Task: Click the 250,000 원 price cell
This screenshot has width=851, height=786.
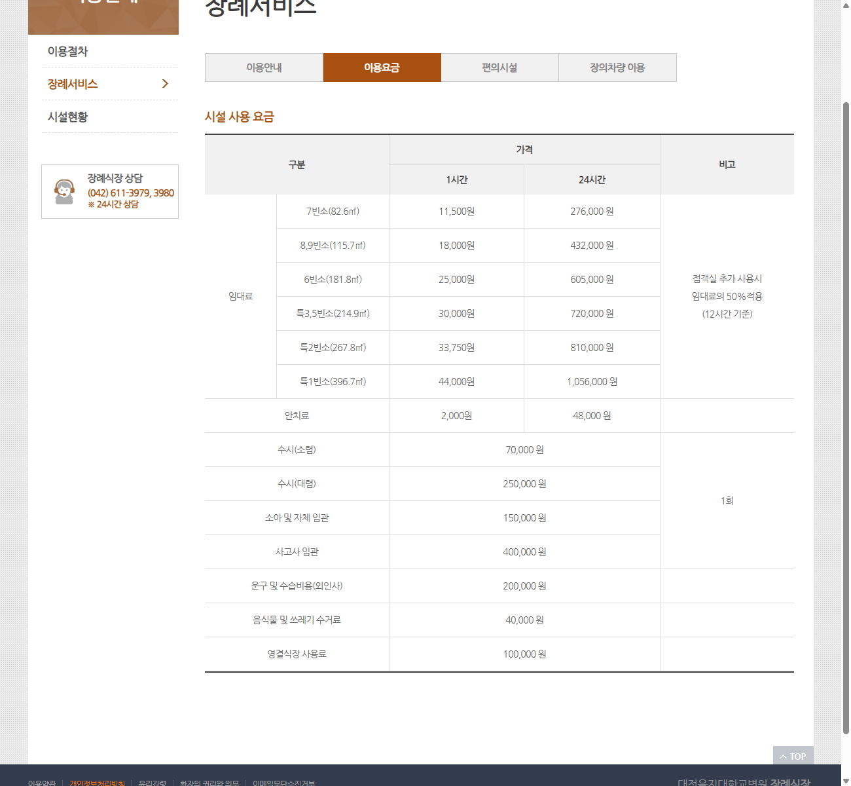Action: [x=524, y=483]
